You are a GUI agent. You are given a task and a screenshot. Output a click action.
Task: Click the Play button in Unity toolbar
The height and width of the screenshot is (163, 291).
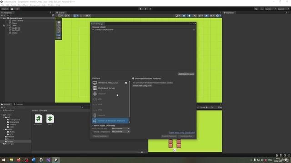140,9
